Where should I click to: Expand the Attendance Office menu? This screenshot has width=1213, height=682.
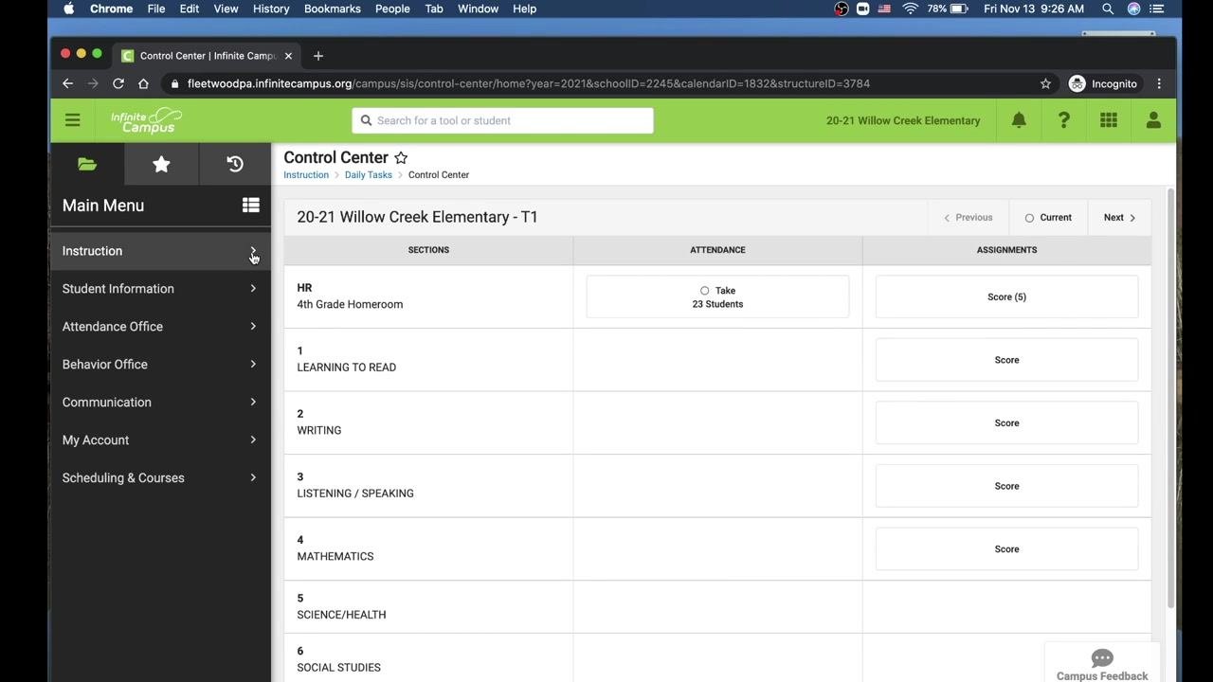(x=160, y=327)
